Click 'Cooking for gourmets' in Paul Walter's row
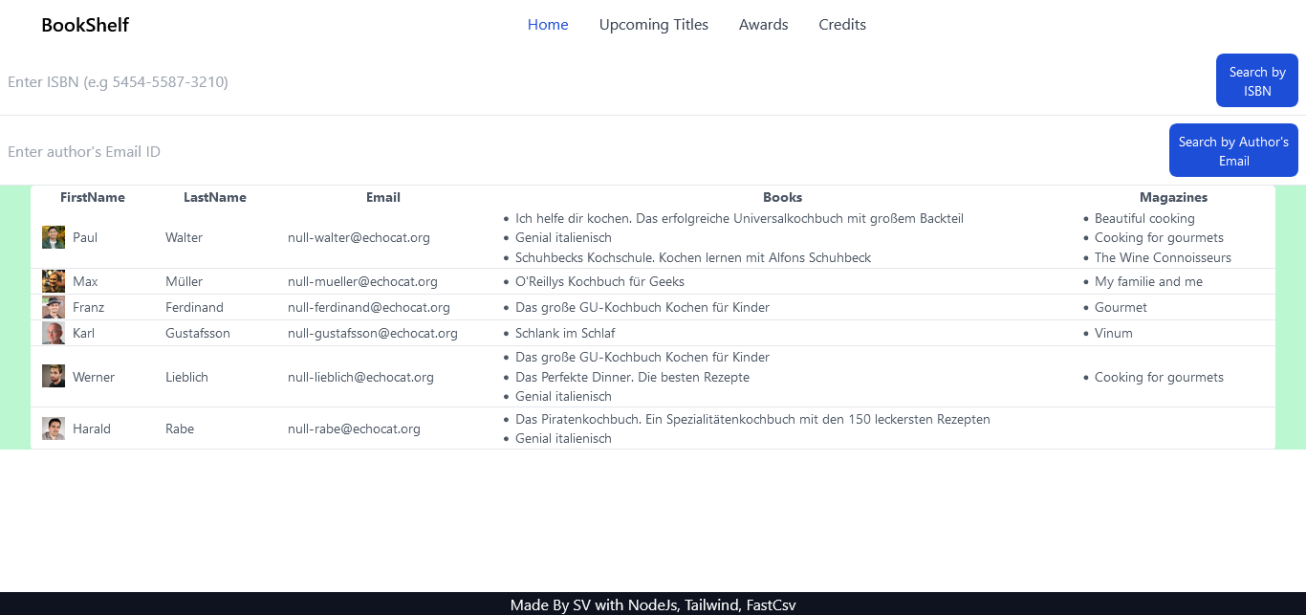Image resolution: width=1306 pixels, height=615 pixels. (x=1159, y=237)
